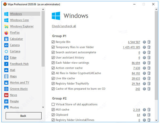Image resolution: width=160 pixels, height=123 pixels.
Task: Click the info icon for MUI cache
Action: point(145,110)
